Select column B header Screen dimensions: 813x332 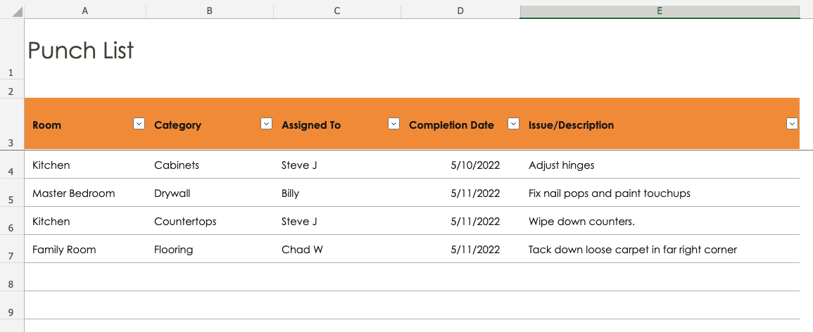click(x=210, y=11)
